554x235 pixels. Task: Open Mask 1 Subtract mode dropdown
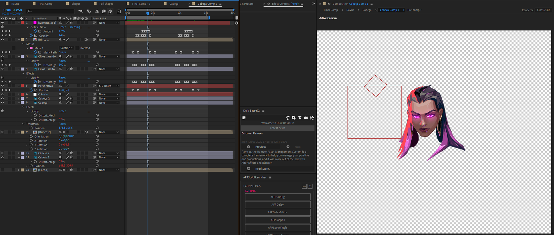tap(66, 48)
